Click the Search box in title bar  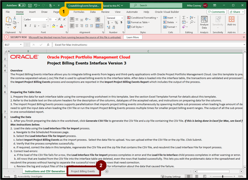pos(156,5)
